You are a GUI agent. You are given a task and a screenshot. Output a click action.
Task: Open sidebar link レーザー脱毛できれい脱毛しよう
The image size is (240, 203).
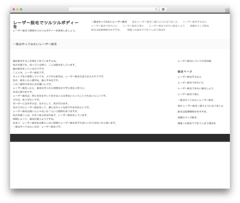[195, 88]
